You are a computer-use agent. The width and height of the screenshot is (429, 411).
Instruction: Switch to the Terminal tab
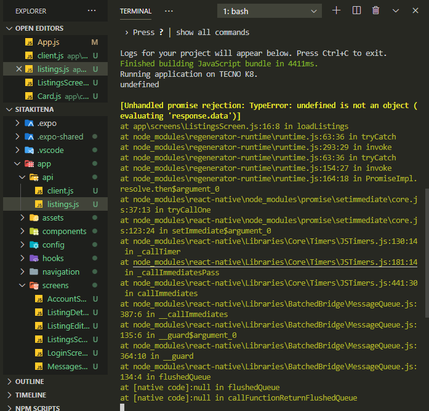pyautogui.click(x=135, y=11)
